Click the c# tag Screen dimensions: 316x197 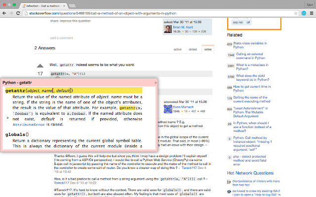(x=248, y=22)
